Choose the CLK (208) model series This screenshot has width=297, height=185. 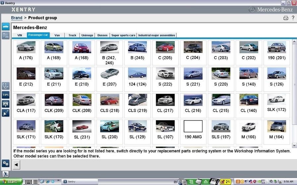(82, 105)
